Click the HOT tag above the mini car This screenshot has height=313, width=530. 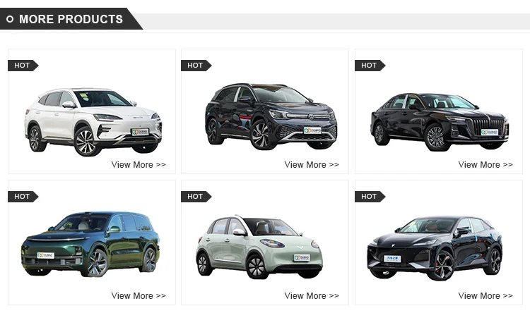[x=196, y=197]
